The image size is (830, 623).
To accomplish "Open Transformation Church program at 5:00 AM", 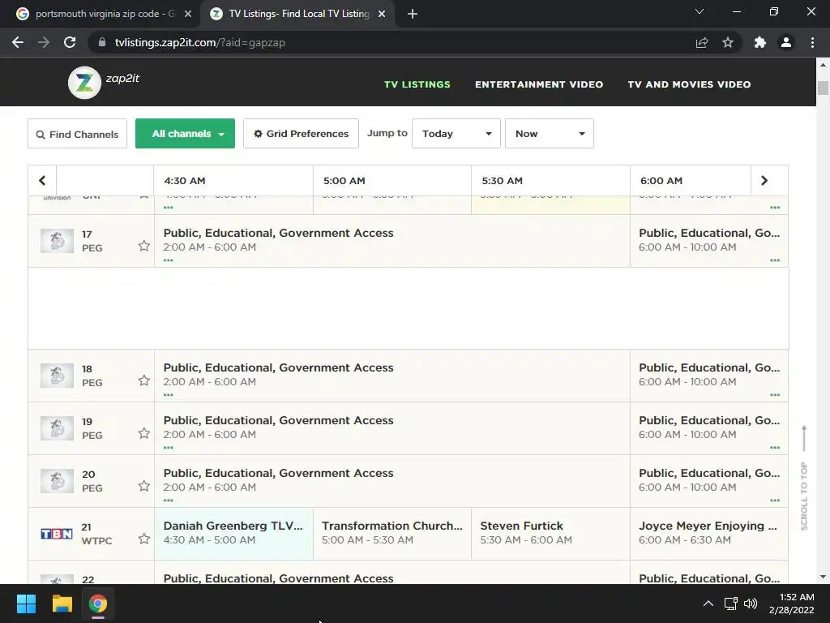I will tap(392, 533).
